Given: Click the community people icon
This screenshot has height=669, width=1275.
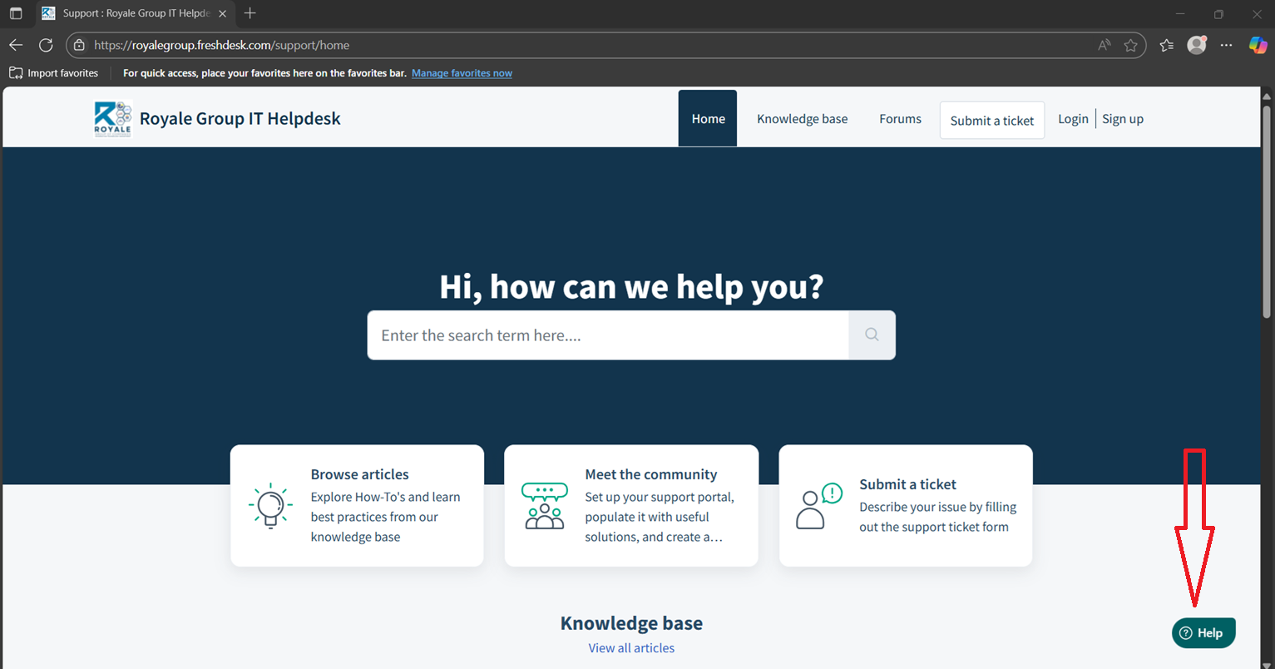Looking at the screenshot, I should [545, 506].
